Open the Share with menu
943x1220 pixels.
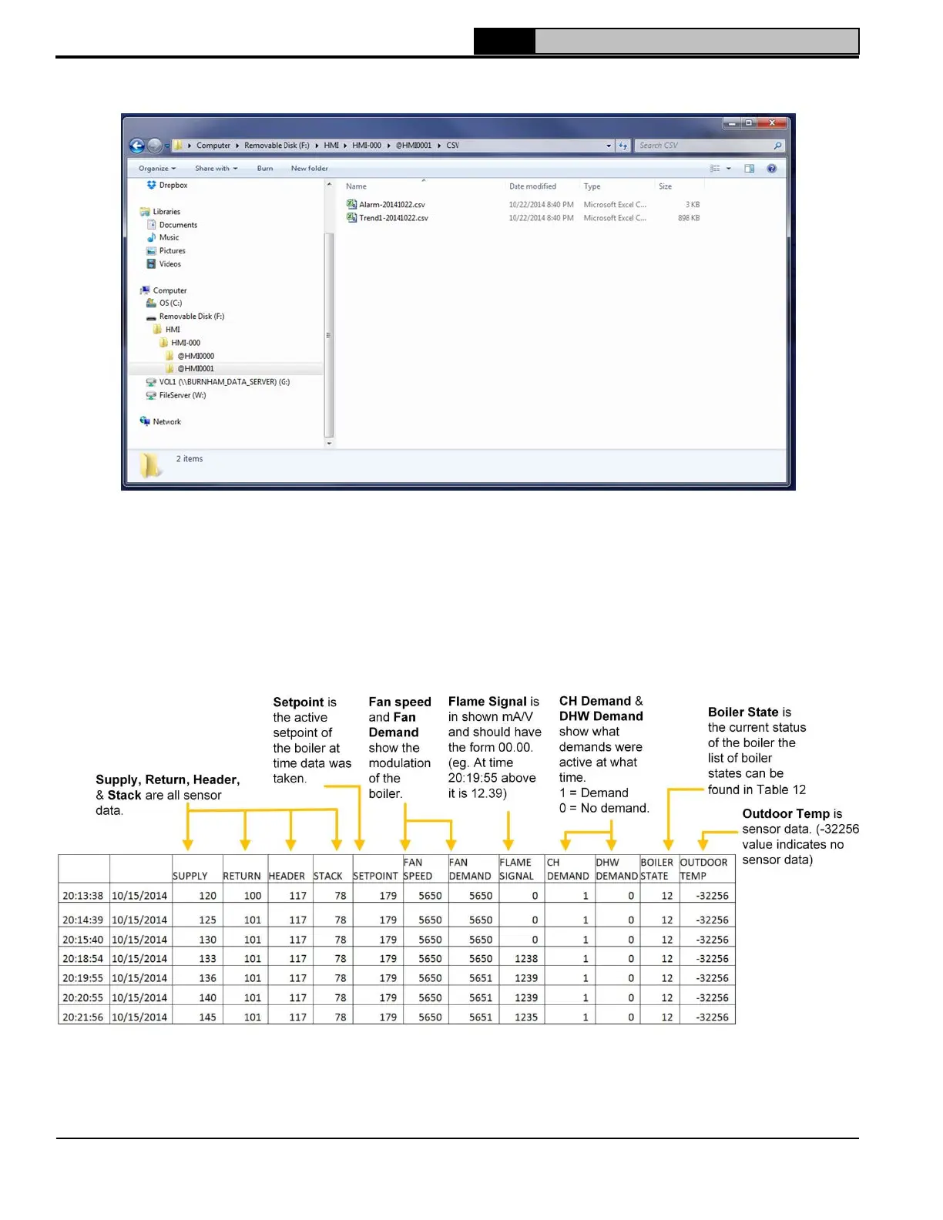point(216,168)
